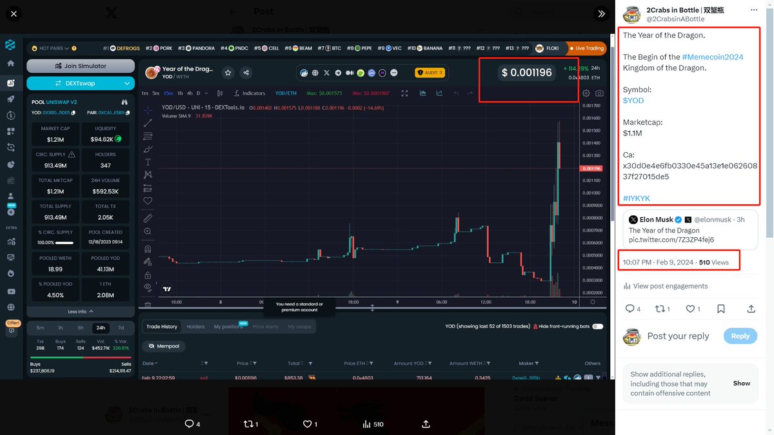Image resolution: width=774 pixels, height=435 pixels.
Task: Toggle the lock drawings tool icon
Action: (148, 275)
